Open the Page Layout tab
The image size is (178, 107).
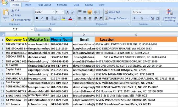[44, 5]
